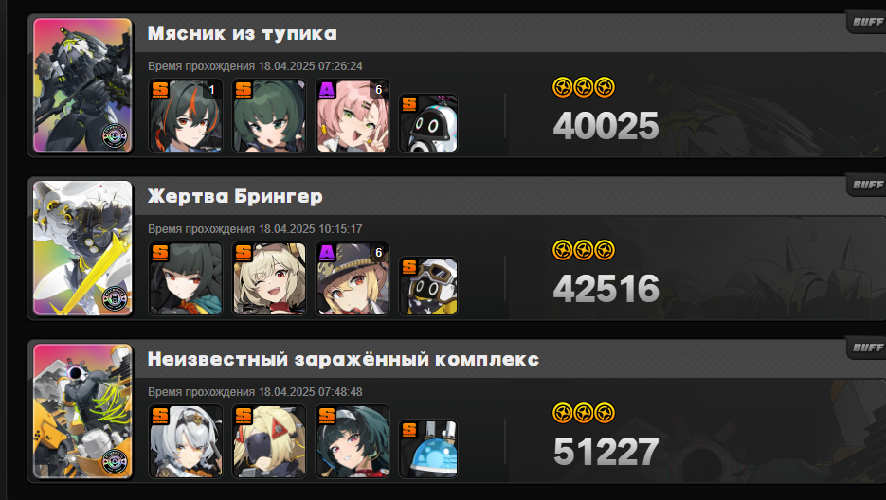The image size is (886, 500).
Task: Open the Мясник из тупика boss thumbnail
Action: (82, 85)
